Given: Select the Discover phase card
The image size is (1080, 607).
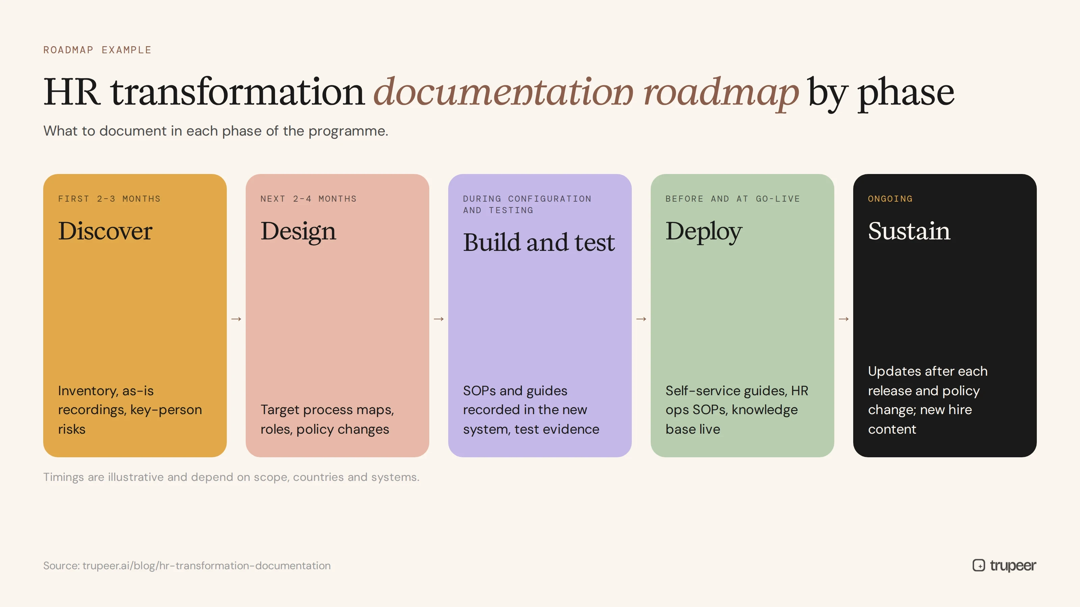Looking at the screenshot, I should click(135, 315).
